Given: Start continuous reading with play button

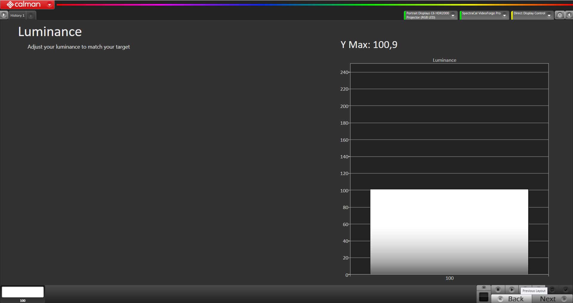Looking at the screenshot, I should [512, 290].
